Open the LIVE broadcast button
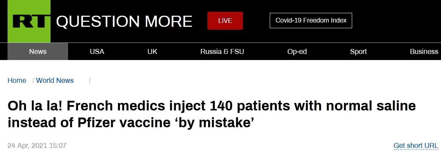 coord(225,21)
